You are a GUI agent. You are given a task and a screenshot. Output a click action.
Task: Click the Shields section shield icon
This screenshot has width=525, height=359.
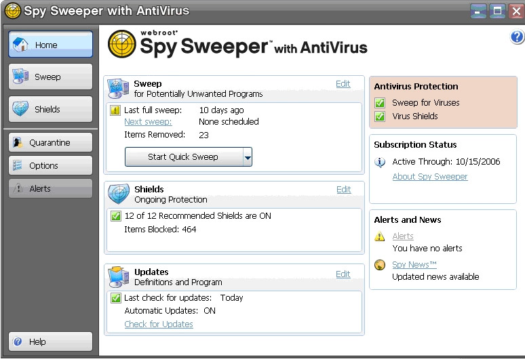[119, 194]
